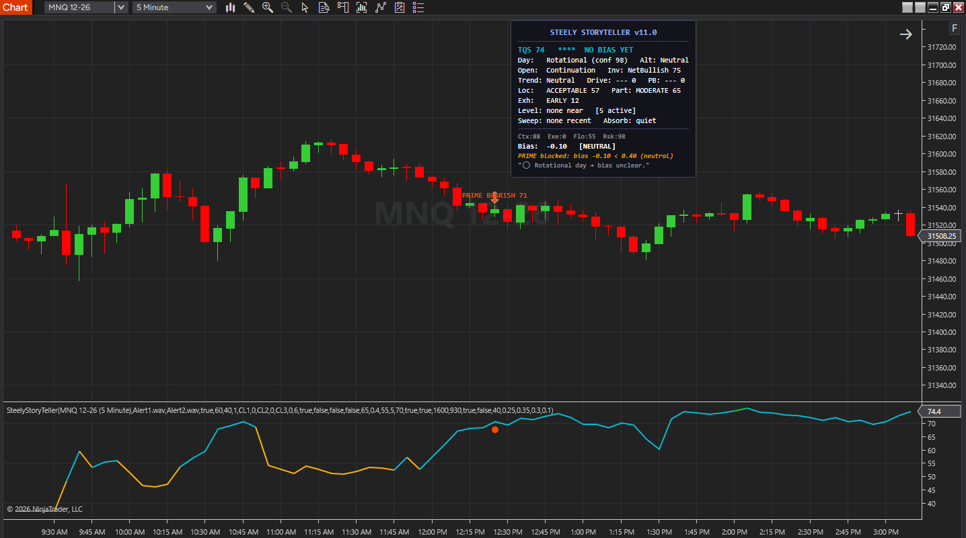The width and height of the screenshot is (966, 538).
Task: Click the interval link square beside minimize
Action: pos(920,7)
